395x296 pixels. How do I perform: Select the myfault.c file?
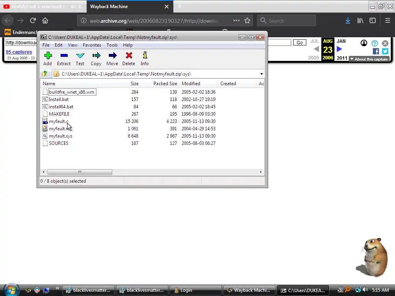coord(59,121)
